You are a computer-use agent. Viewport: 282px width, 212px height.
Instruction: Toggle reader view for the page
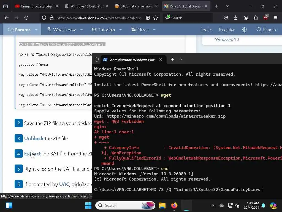(x=148, y=18)
